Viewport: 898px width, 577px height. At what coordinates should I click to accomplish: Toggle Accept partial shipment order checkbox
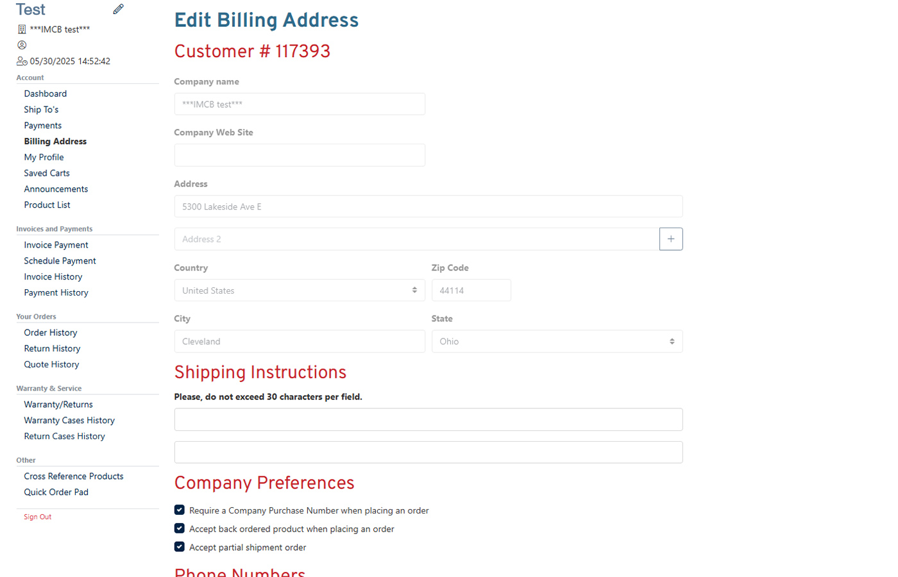tap(180, 547)
